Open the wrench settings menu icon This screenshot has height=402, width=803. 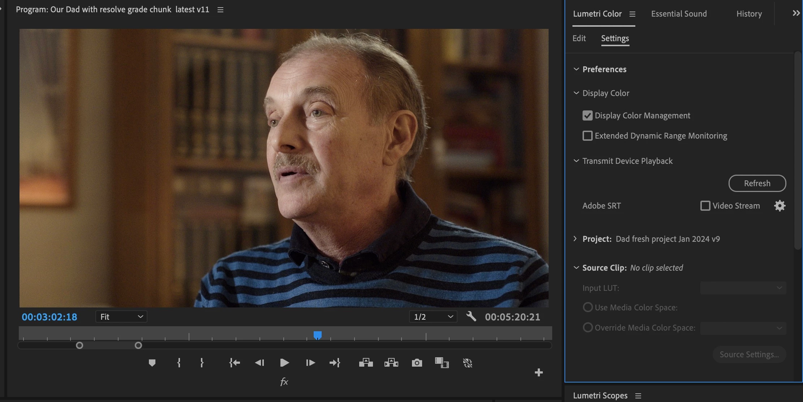(471, 316)
